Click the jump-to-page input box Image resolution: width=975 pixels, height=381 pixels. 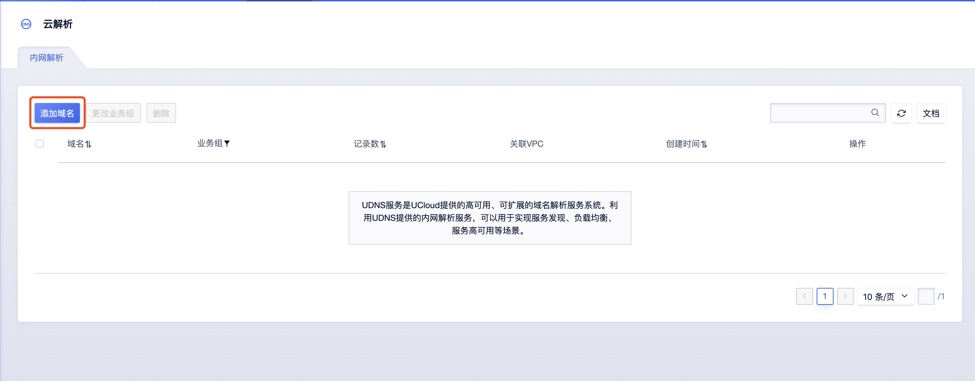(x=926, y=296)
